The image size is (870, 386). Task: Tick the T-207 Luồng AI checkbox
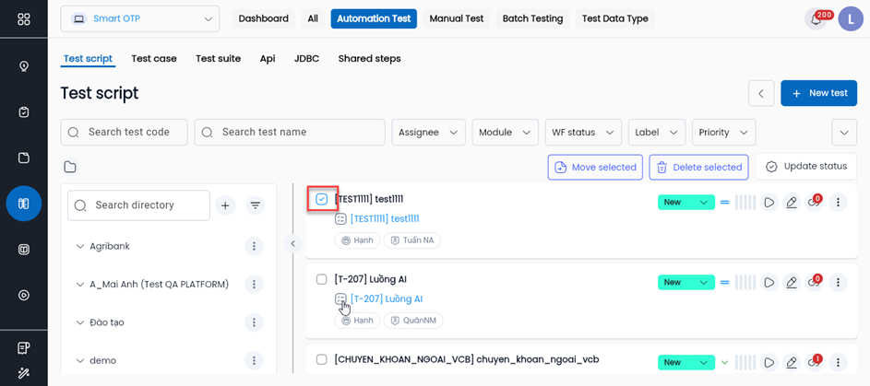[322, 279]
